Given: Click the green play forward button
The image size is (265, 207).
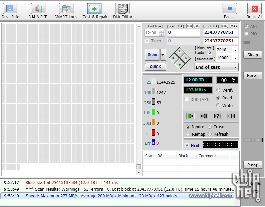Looking at the screenshot, I should click(191, 116).
